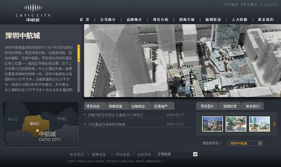Switch language to English
The width and height of the screenshot is (281, 167).
(x=271, y=5)
